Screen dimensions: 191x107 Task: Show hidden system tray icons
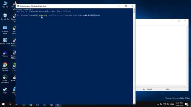158,104
